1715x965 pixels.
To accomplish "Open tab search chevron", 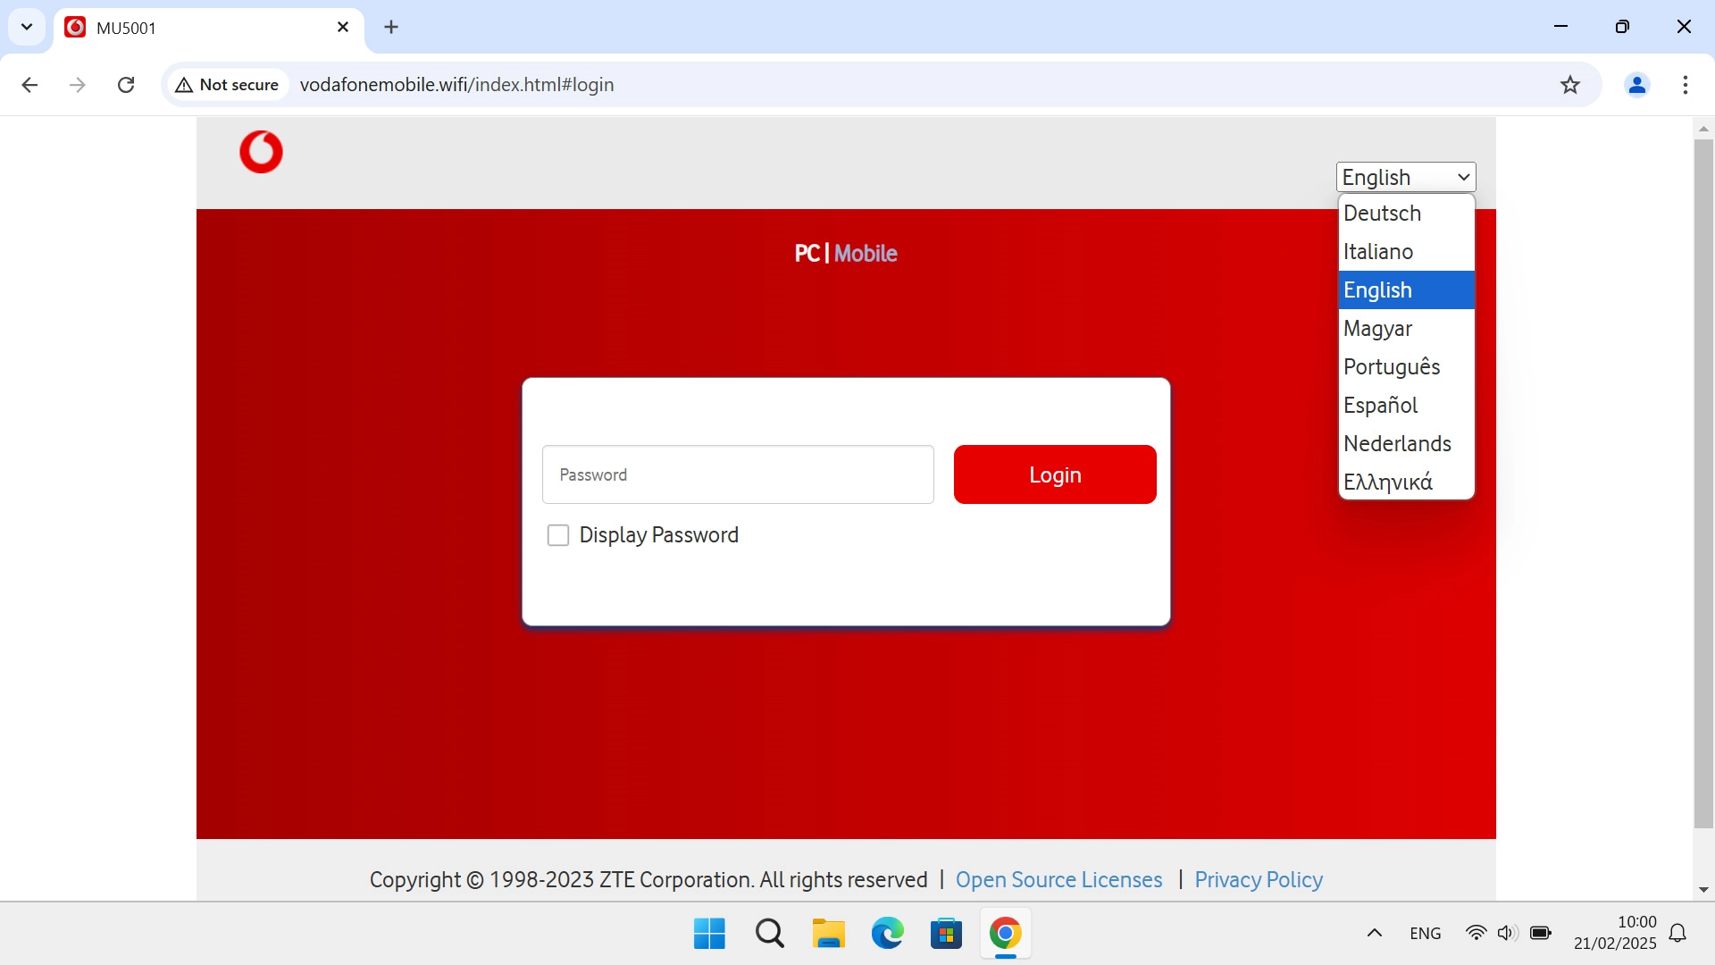I will point(27,27).
